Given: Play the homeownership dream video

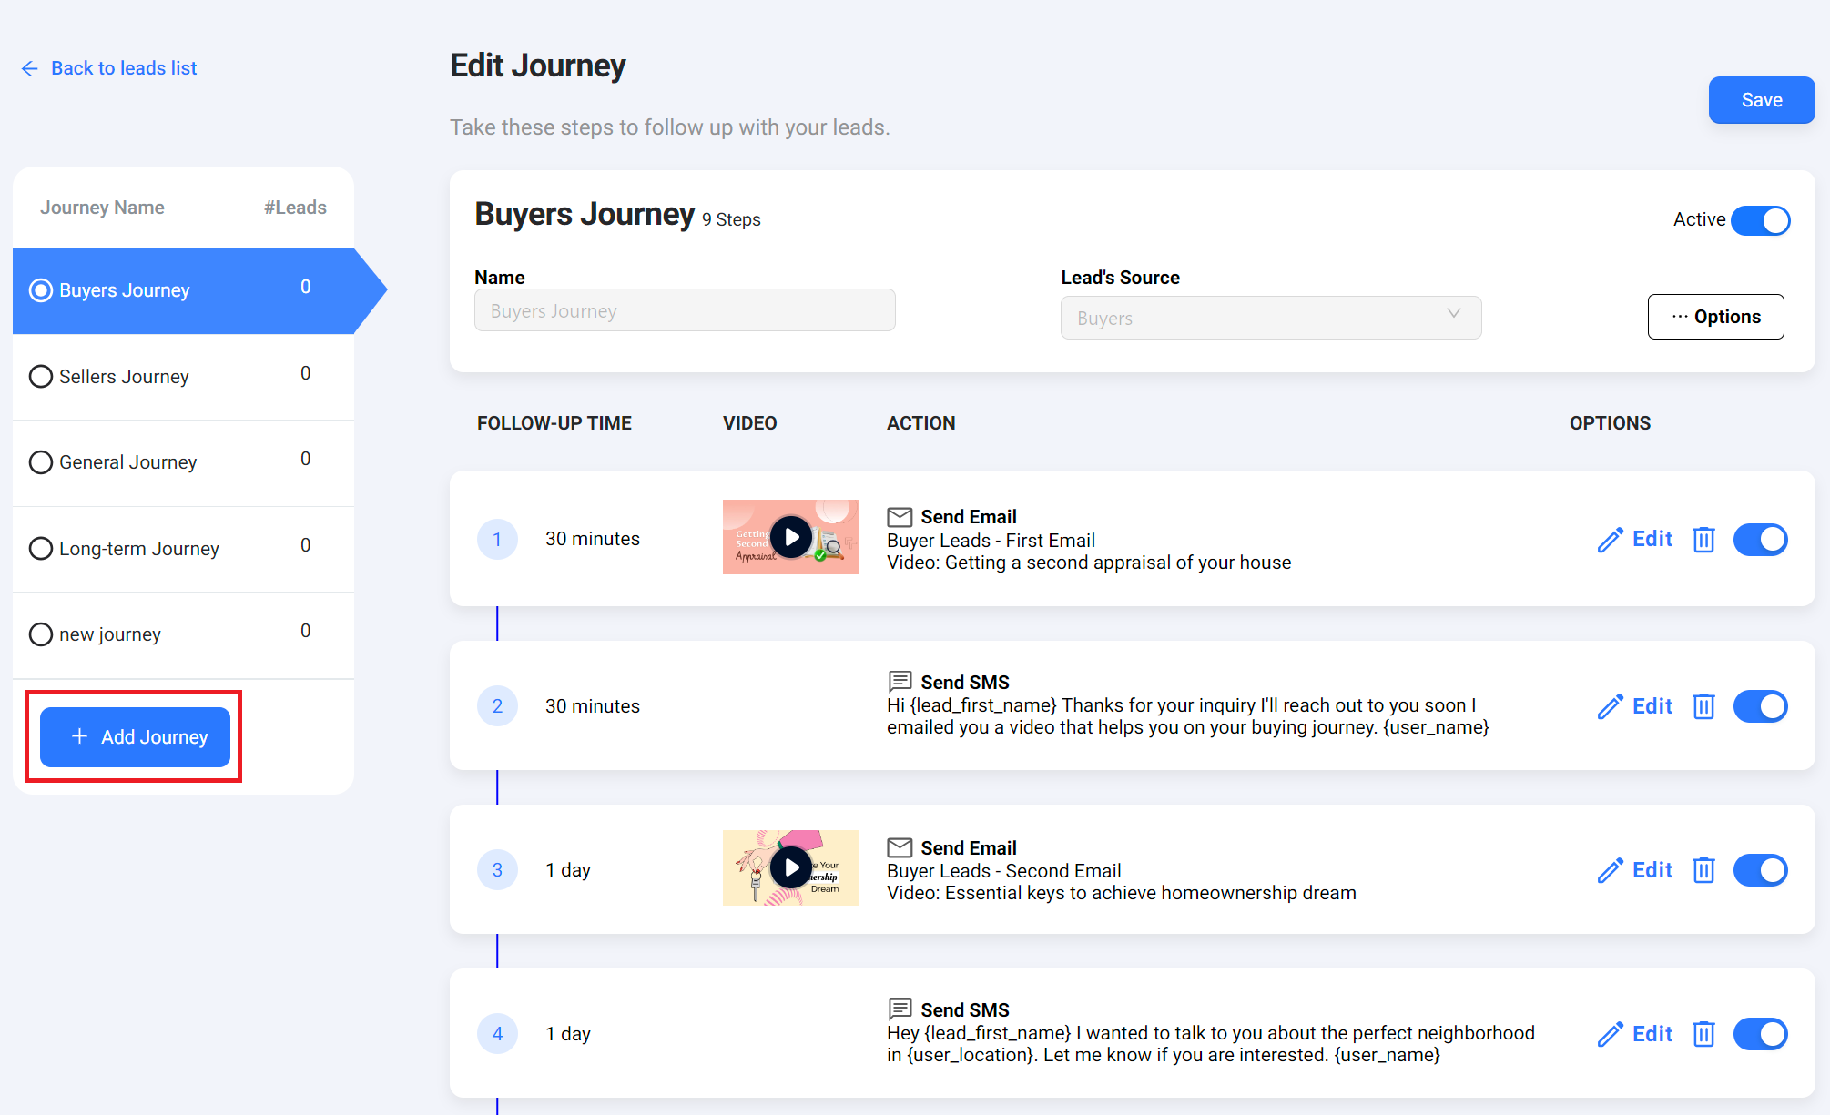Looking at the screenshot, I should 791,867.
